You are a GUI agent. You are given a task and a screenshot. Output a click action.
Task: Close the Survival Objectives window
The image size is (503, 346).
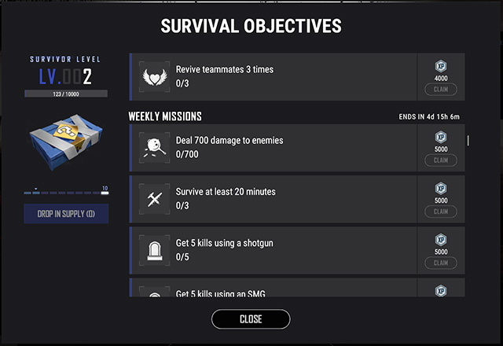click(251, 319)
